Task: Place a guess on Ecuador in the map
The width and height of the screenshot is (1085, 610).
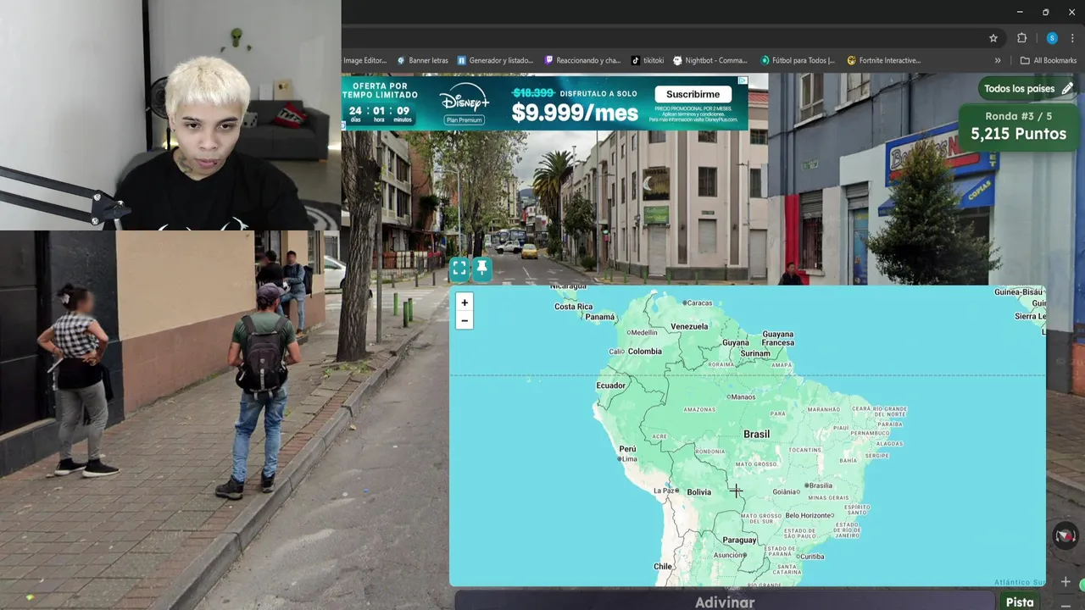Action: (x=610, y=385)
